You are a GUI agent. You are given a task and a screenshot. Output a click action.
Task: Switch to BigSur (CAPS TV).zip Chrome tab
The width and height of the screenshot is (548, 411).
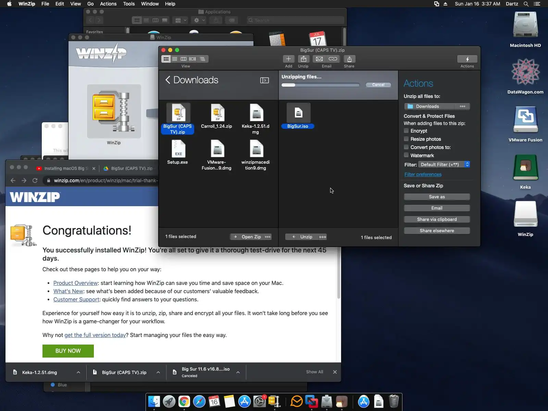click(x=129, y=168)
